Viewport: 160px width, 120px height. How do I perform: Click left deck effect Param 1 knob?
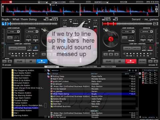pyautogui.click(x=28, y=37)
